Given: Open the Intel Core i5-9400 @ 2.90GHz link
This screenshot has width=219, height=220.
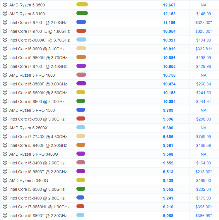Looking at the screenshot, I should (x=37, y=163).
